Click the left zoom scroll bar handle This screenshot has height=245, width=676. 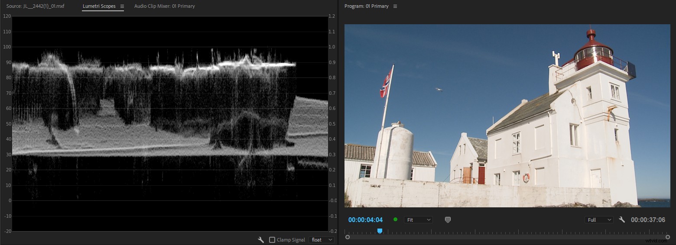click(347, 237)
